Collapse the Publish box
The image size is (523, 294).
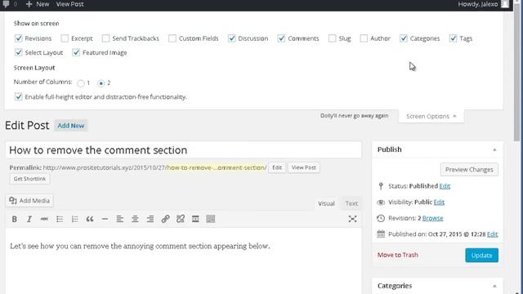point(494,150)
